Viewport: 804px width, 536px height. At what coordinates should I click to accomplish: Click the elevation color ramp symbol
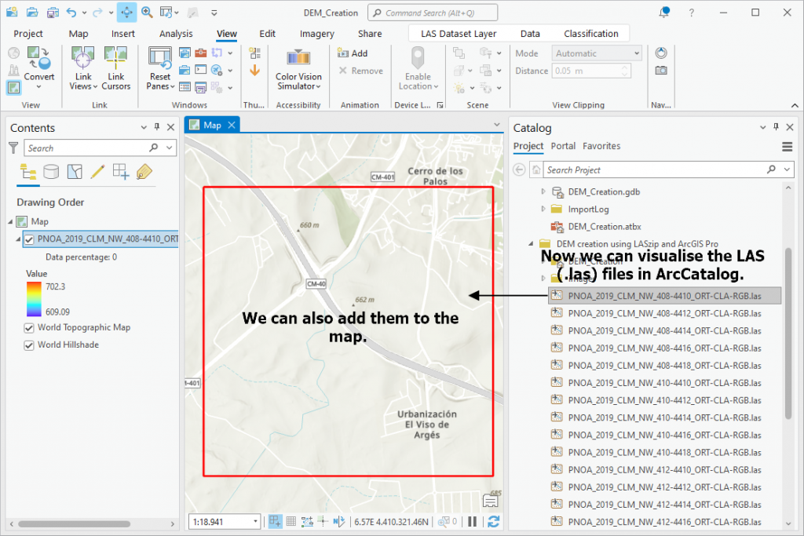click(34, 299)
